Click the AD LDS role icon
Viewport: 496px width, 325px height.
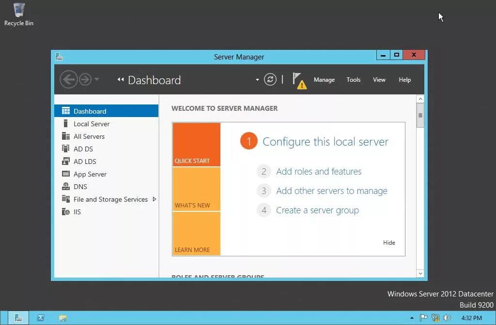(66, 161)
